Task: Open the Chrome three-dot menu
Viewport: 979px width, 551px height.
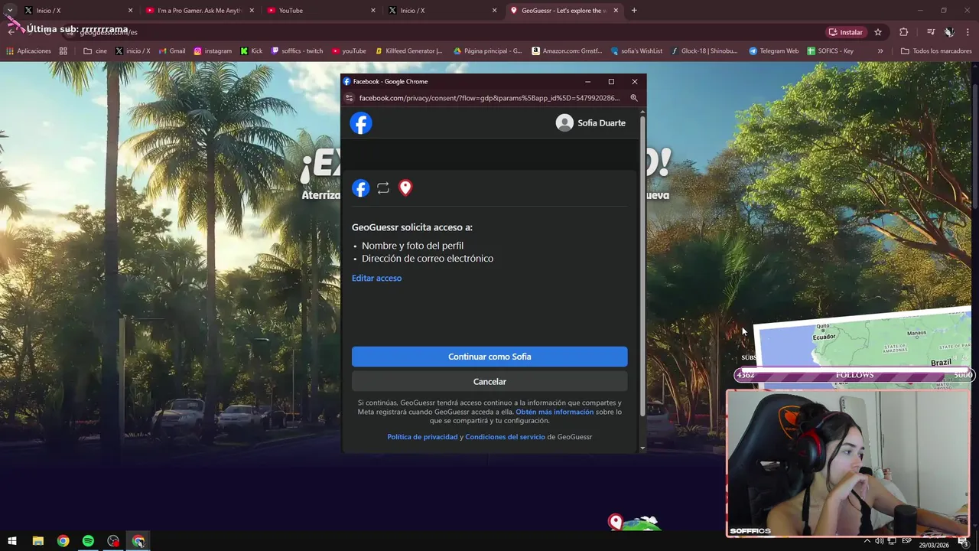Action: coord(968,32)
